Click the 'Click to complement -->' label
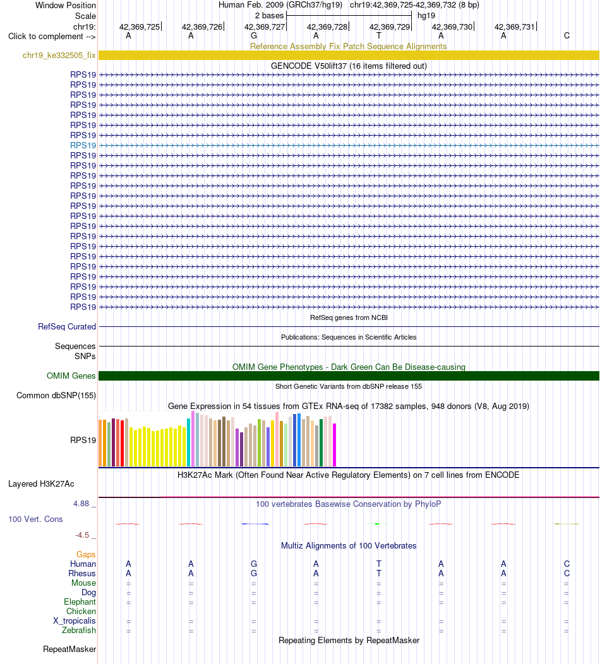This screenshot has height=664, width=600. point(52,37)
